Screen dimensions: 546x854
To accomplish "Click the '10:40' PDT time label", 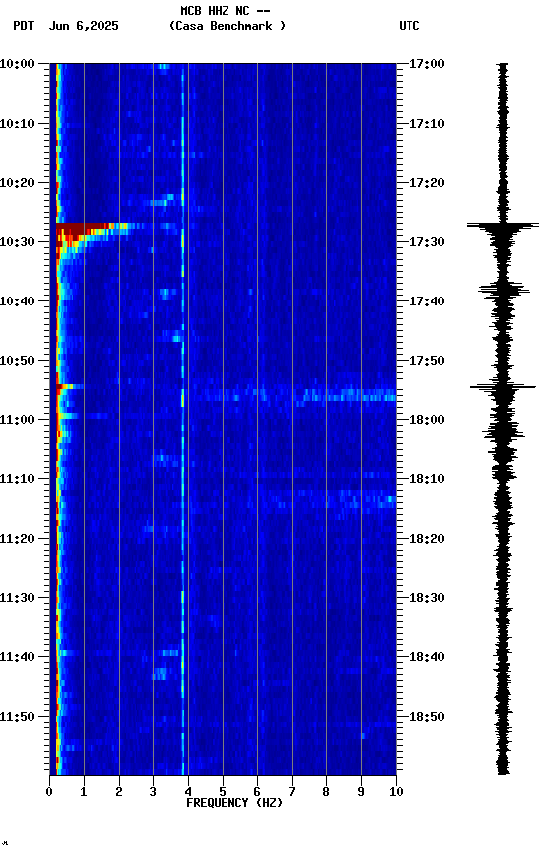I will 17,301.
